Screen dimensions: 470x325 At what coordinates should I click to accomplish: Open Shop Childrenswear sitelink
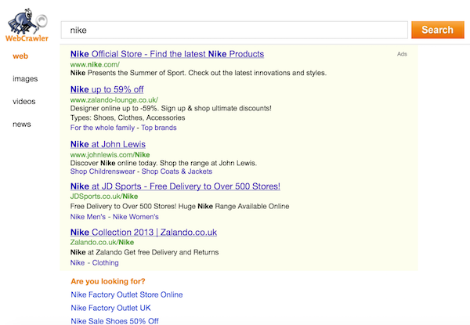103,172
